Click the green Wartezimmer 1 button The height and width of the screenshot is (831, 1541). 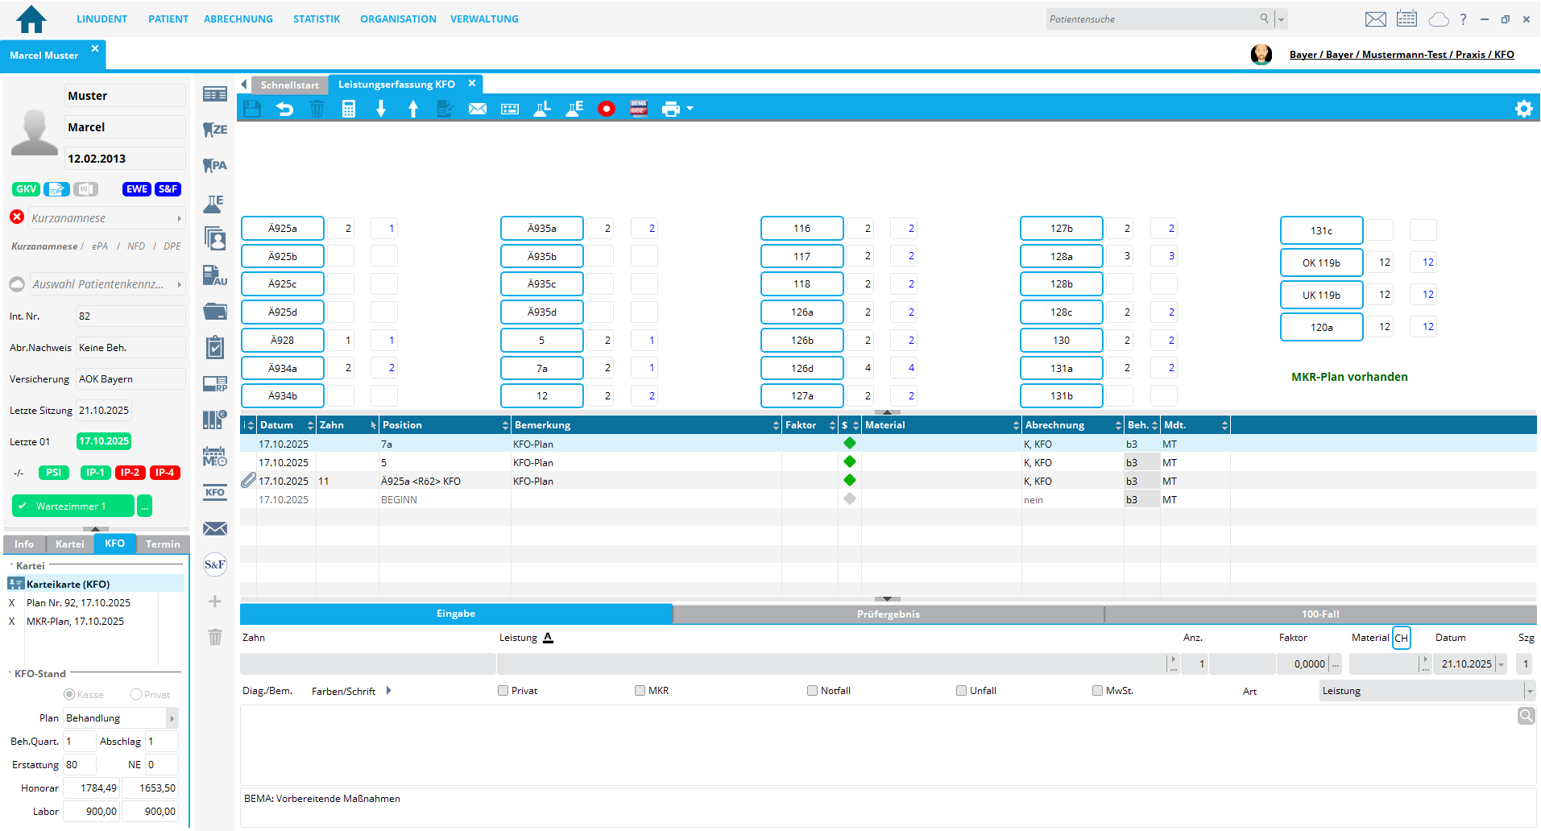[72, 506]
